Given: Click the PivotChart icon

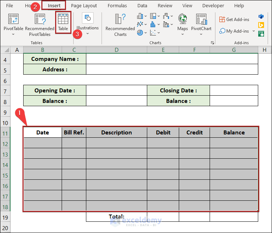Looking at the screenshot, I should [x=201, y=19].
